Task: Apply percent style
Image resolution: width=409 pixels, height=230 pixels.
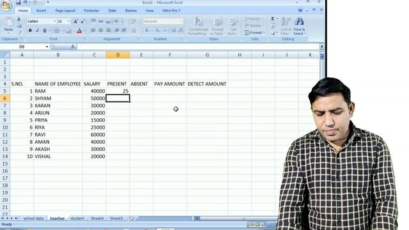Action: coord(157,31)
